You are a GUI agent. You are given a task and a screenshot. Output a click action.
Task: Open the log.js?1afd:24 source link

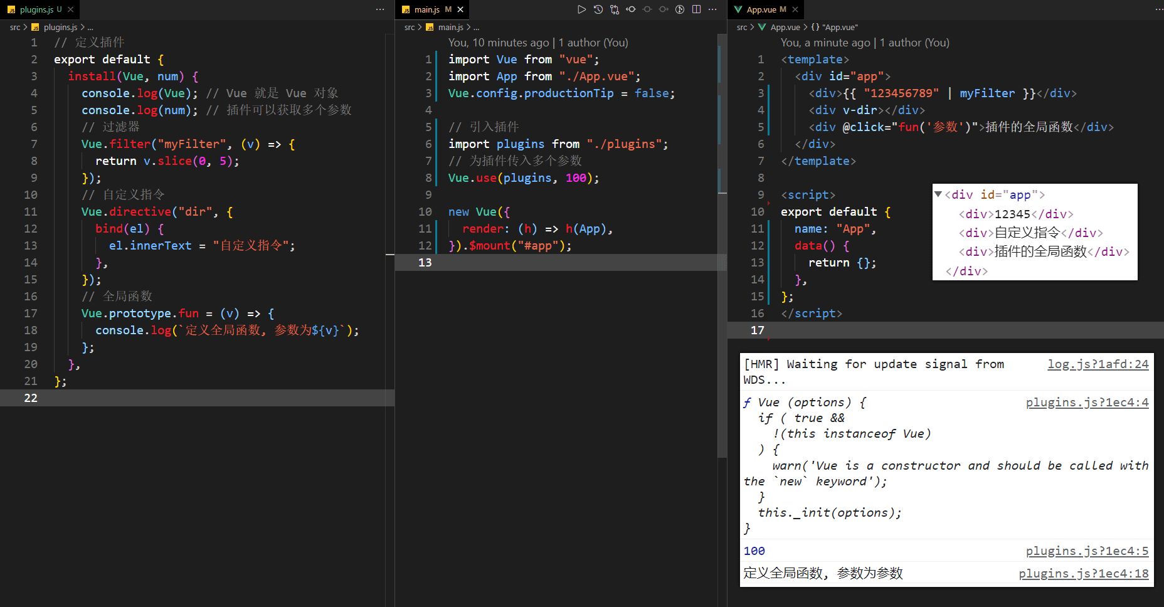1098,364
